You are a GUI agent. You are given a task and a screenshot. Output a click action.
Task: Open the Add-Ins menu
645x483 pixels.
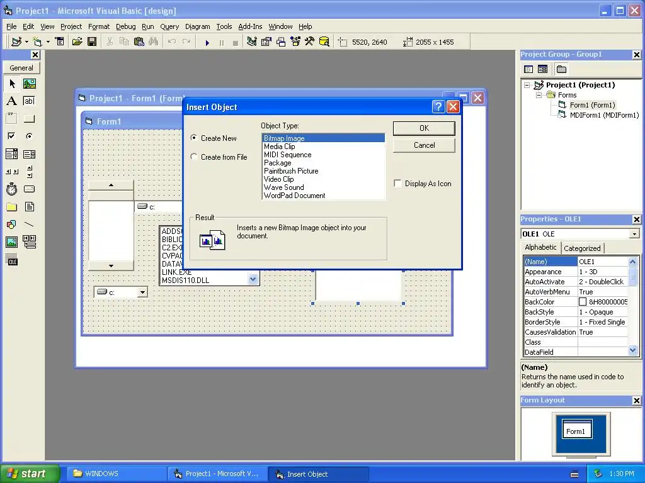point(250,26)
